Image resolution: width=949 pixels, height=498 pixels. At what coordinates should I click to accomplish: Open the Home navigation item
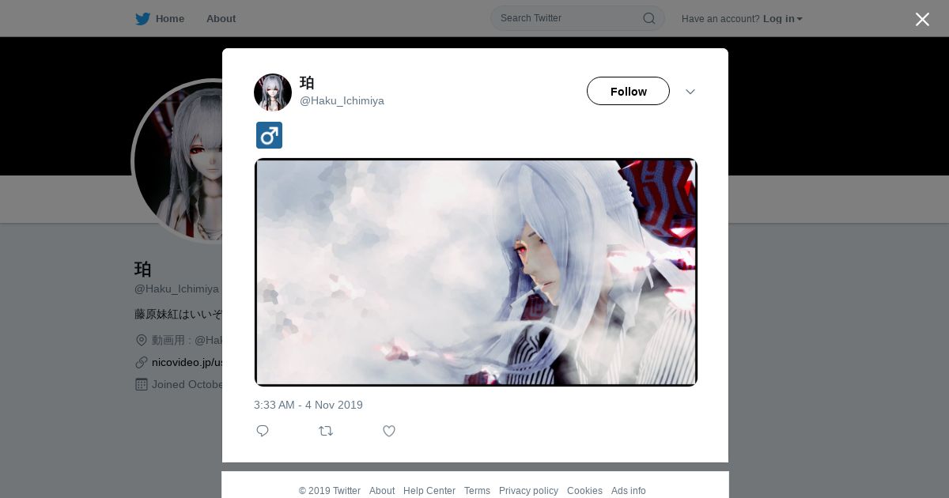(169, 18)
